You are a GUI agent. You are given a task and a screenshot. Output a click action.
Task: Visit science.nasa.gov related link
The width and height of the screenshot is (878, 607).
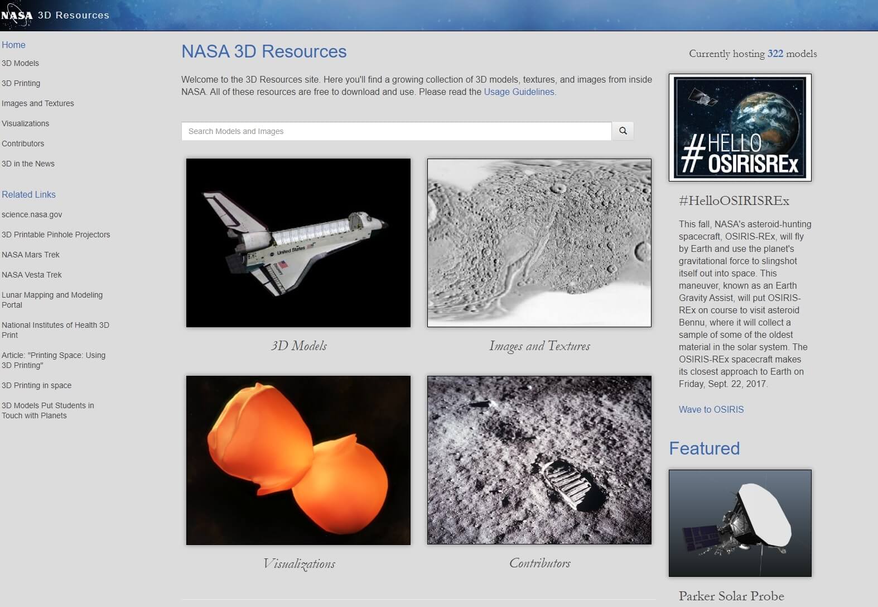click(32, 214)
